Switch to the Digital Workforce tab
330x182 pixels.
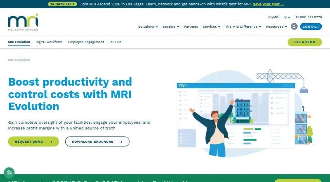[x=49, y=42]
